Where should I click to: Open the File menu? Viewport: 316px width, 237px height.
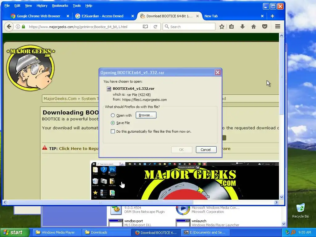pyautogui.click(x=7, y=6)
